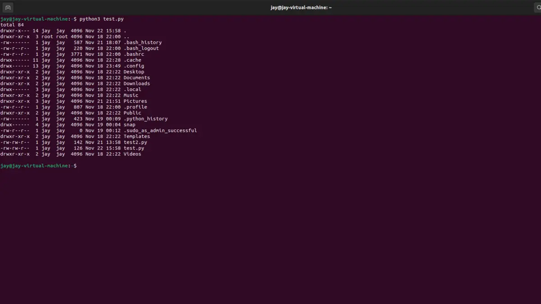Select the snap directory name

click(129, 124)
